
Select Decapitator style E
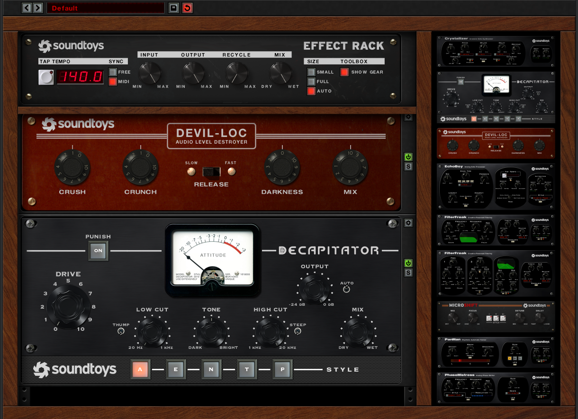click(176, 369)
